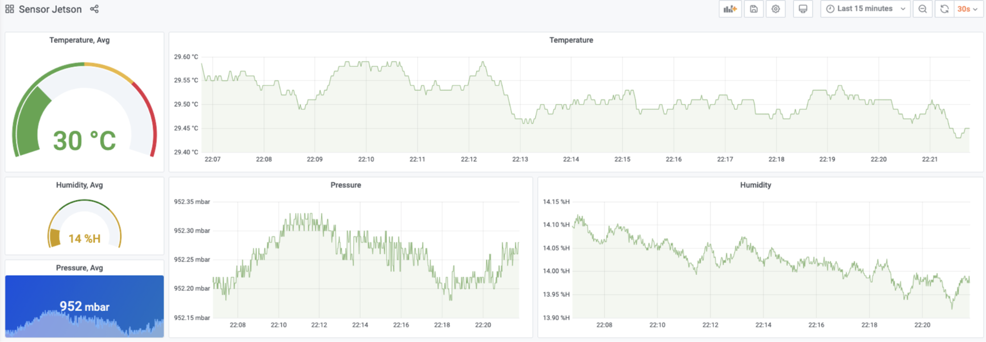Open the Last 15 minutes time picker
Screen dimensions: 986x342
coord(865,9)
